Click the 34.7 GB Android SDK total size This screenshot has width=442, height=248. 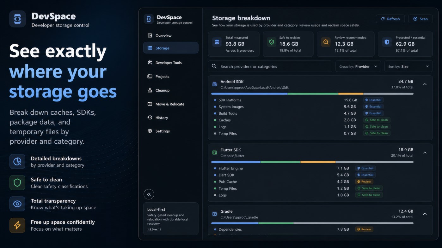[x=406, y=81]
